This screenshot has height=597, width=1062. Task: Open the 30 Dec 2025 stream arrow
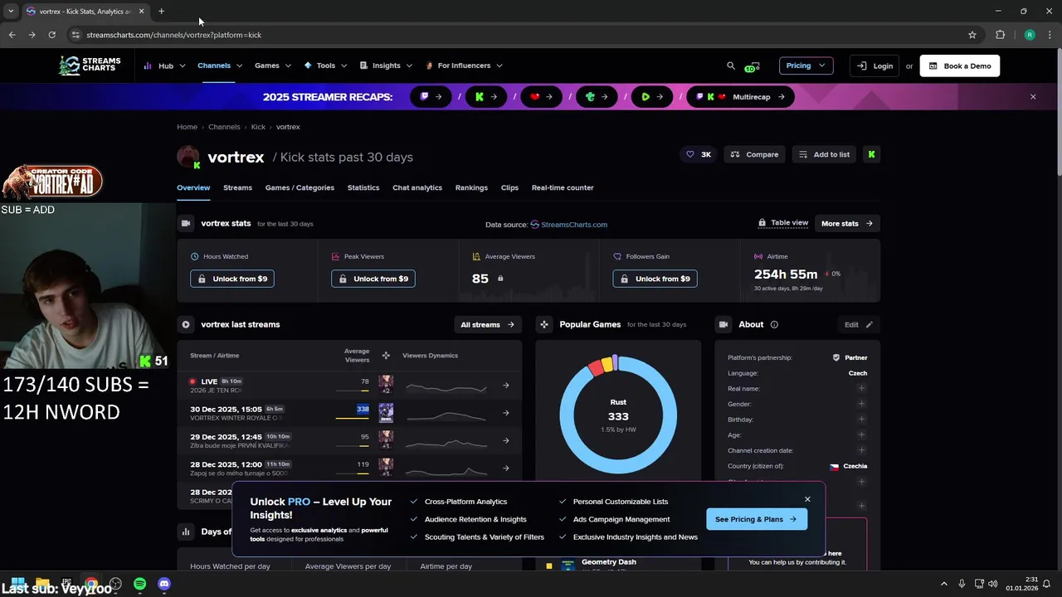[506, 412]
